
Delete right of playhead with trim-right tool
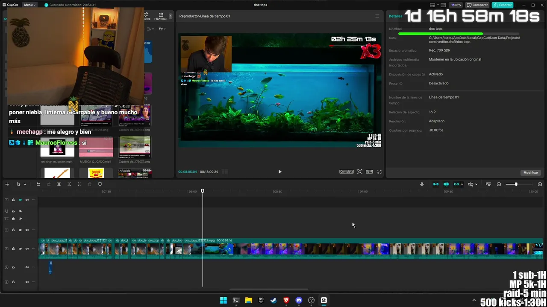coord(79,184)
